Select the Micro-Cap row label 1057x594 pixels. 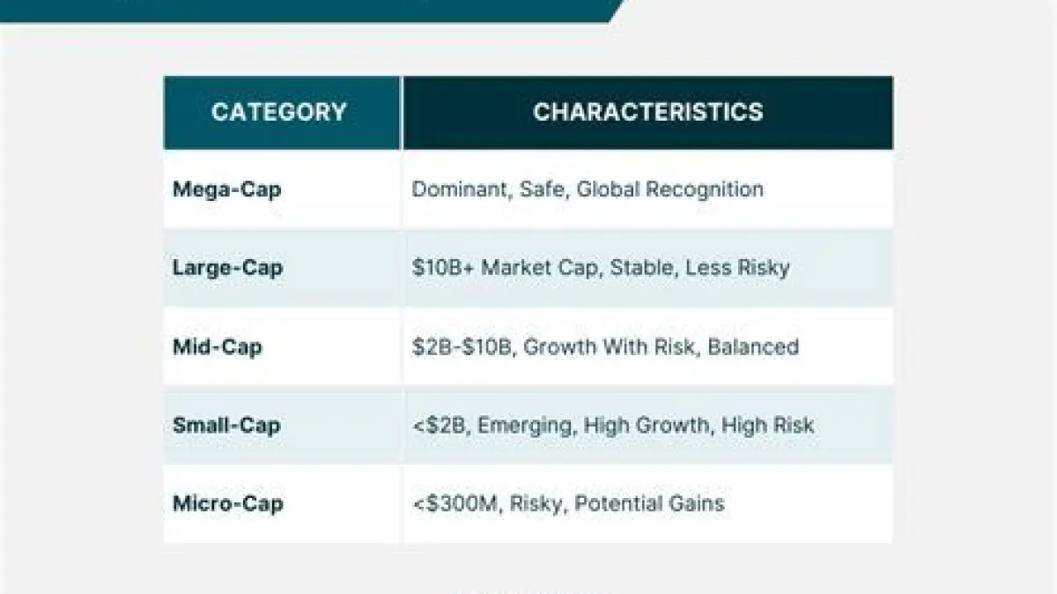(x=227, y=503)
